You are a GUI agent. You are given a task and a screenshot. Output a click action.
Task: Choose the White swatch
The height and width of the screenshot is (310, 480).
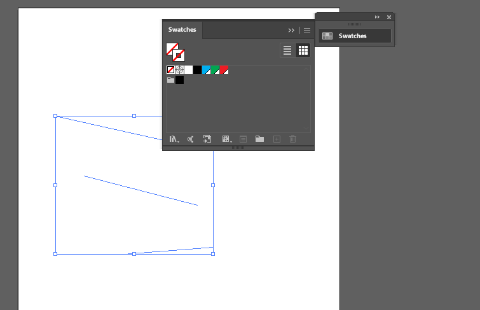coord(189,70)
